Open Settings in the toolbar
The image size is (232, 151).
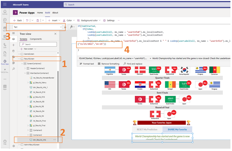109,20
